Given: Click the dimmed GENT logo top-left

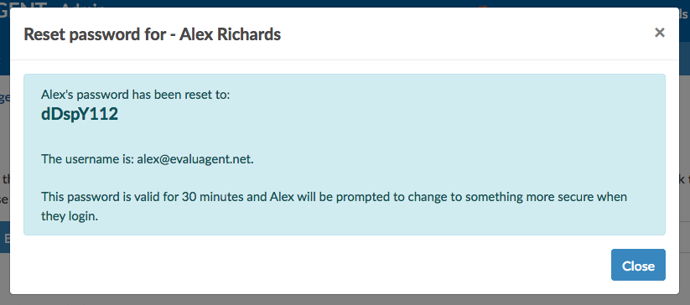Looking at the screenshot, I should pos(23,4).
